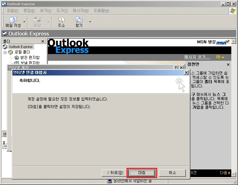Select the 받은 편지함 inbox folder
This screenshot has width=238, height=185.
[x=30, y=57]
